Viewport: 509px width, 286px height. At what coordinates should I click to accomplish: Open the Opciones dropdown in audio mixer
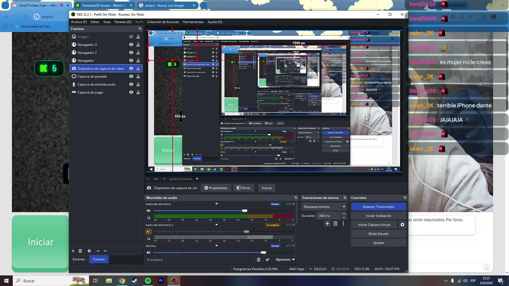pos(285,260)
